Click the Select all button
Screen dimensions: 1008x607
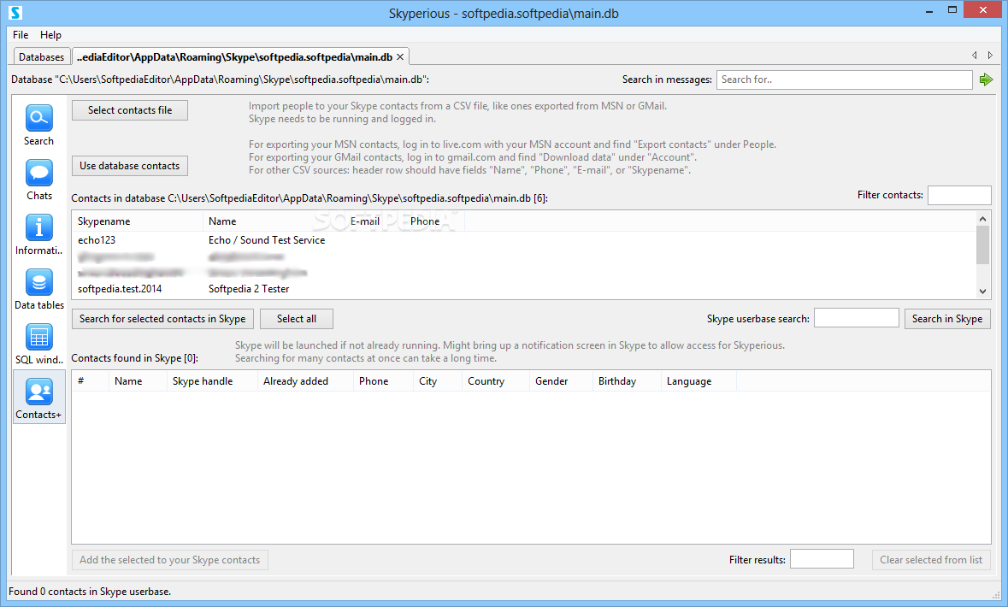tap(297, 319)
